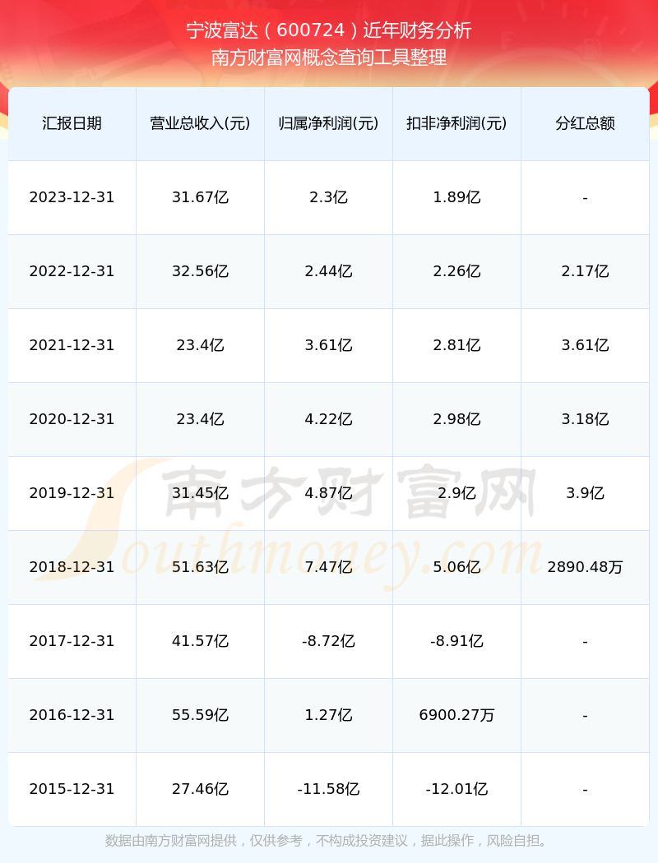Screen dimensions: 658x863
Task: Click the date cell 2022-12-31
Action: pos(72,271)
